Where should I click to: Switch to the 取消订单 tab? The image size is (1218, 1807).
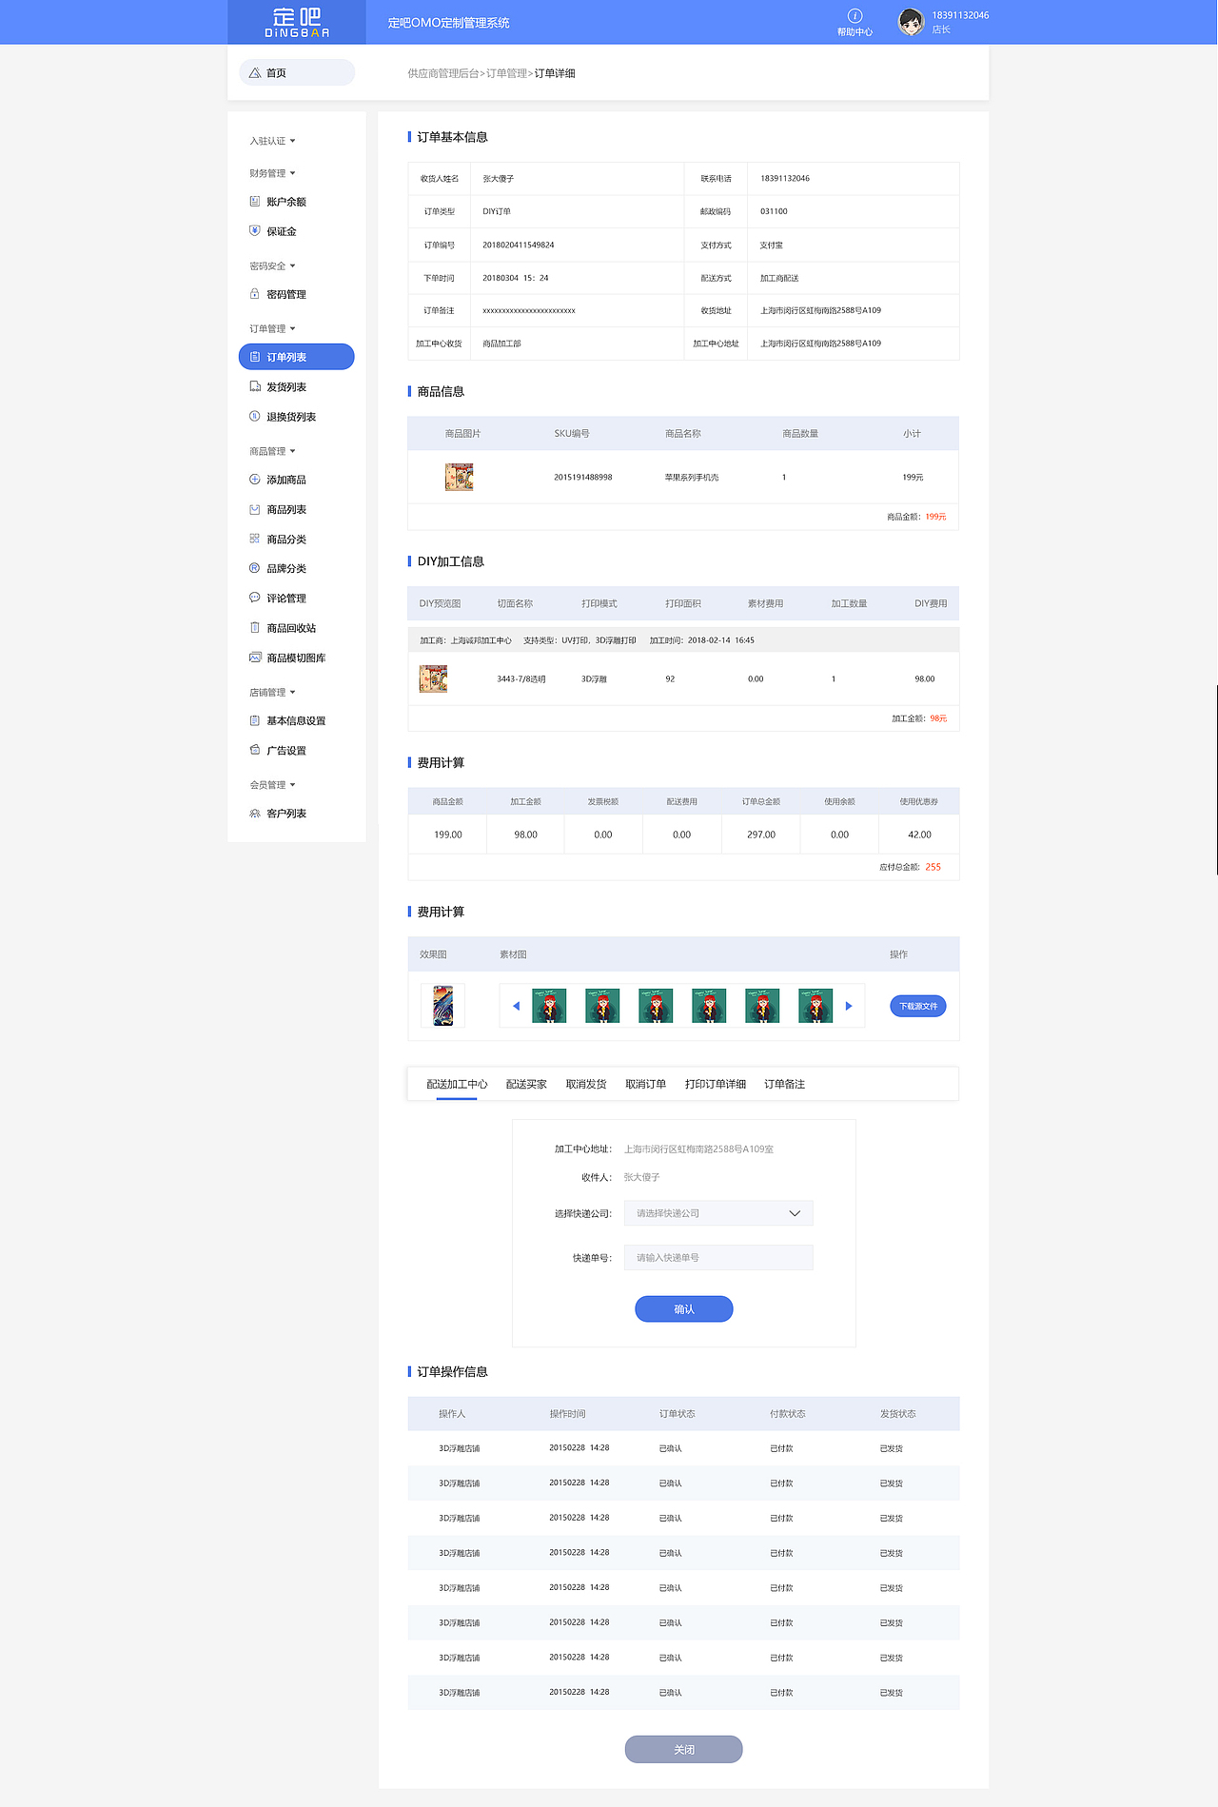645,1085
